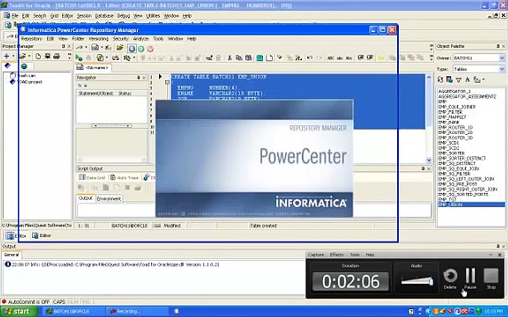This screenshot has width=508, height=317.
Task: Click the printer icon in Project Manager toolbar
Action: [57, 56]
